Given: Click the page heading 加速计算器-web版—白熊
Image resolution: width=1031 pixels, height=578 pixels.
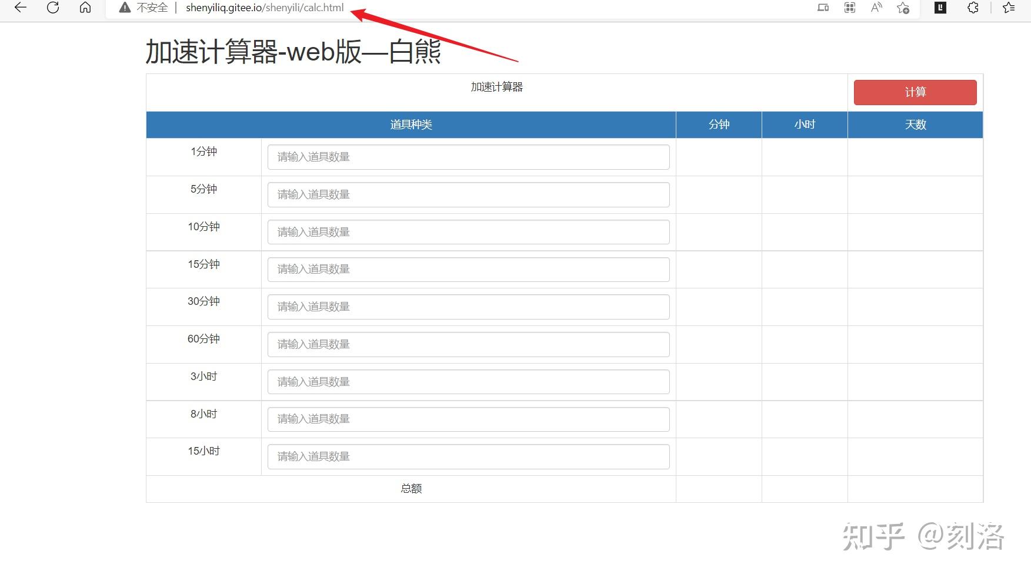Looking at the screenshot, I should click(x=293, y=52).
